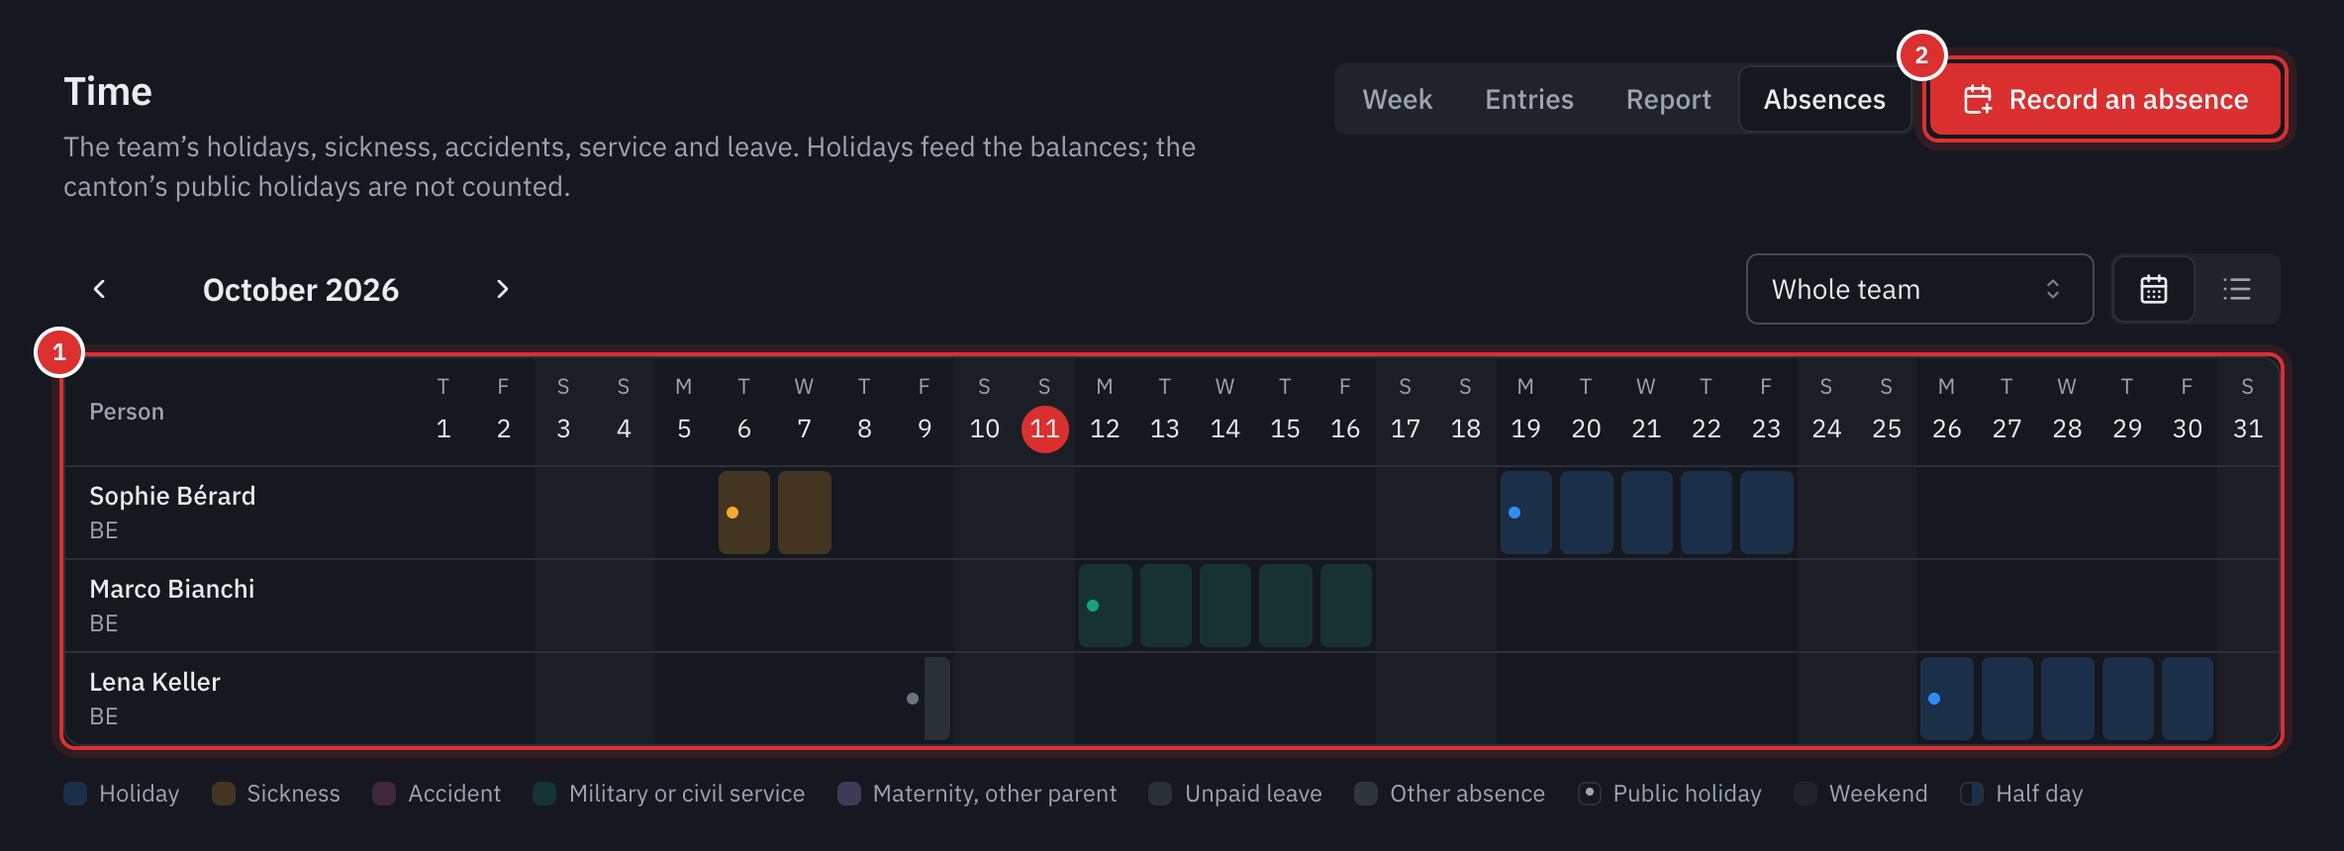Image resolution: width=2344 pixels, height=851 pixels.
Task: Click Marco Bianchi's service block on October 14
Action: [1225, 606]
